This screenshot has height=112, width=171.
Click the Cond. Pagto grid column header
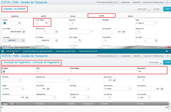[39, 104]
